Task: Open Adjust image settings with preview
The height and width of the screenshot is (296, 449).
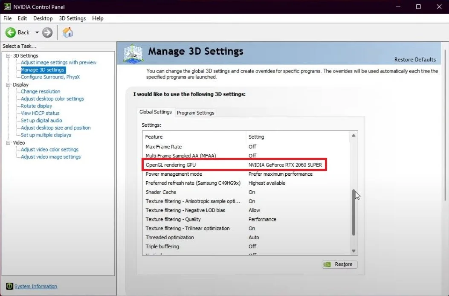Action: click(59, 62)
